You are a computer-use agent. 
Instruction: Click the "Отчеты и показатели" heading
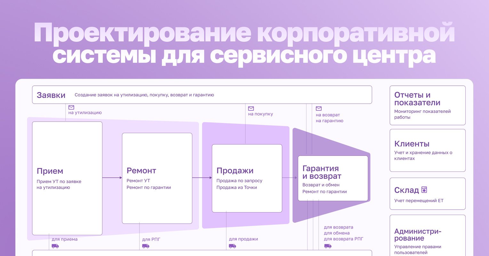pos(417,99)
